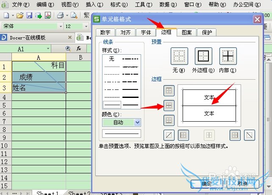This screenshot has height=195, width=272.
Task: Open the 文件 menu
Action: click(x=21, y=5)
